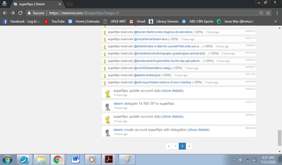Open the ABS-CBN Sports bookmark
The width and height of the screenshot is (282, 165).
click(197, 21)
